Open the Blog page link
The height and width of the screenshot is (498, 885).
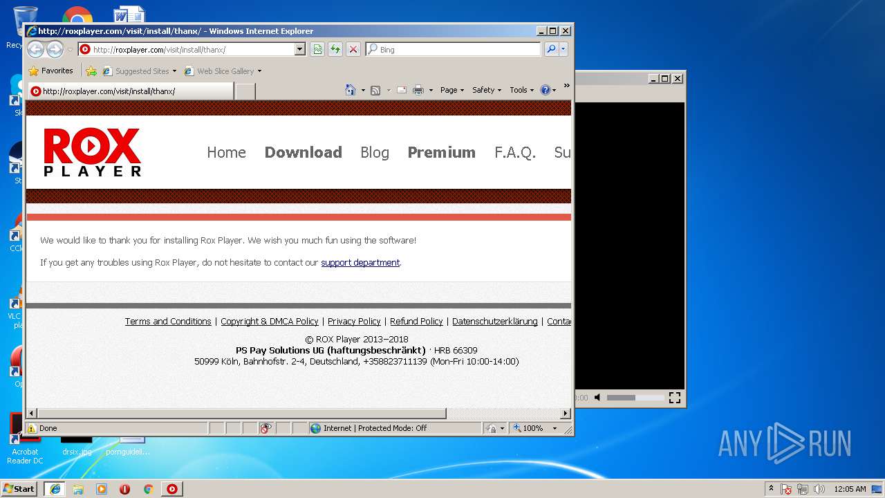[375, 152]
